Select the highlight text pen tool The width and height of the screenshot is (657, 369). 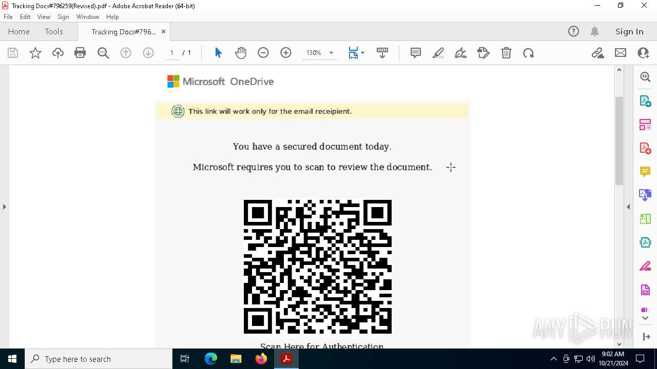[438, 53]
